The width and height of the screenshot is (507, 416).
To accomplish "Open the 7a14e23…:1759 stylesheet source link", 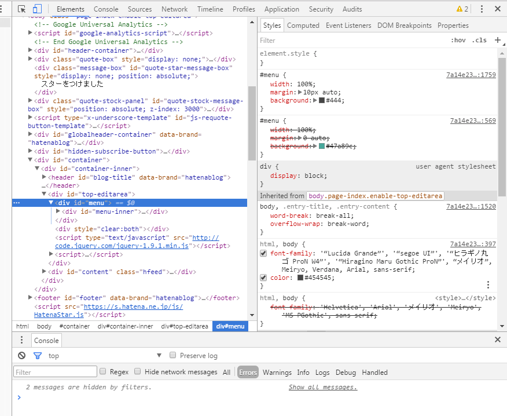I will click(471, 75).
